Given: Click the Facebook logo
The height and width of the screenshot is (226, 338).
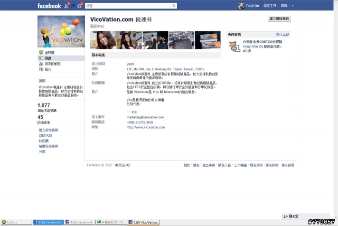Looking at the screenshot, I should tap(49, 6).
